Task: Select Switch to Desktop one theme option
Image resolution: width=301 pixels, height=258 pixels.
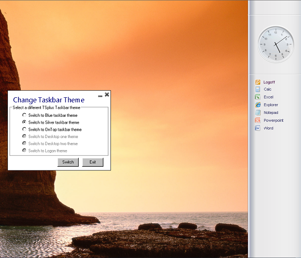Action: coord(25,137)
